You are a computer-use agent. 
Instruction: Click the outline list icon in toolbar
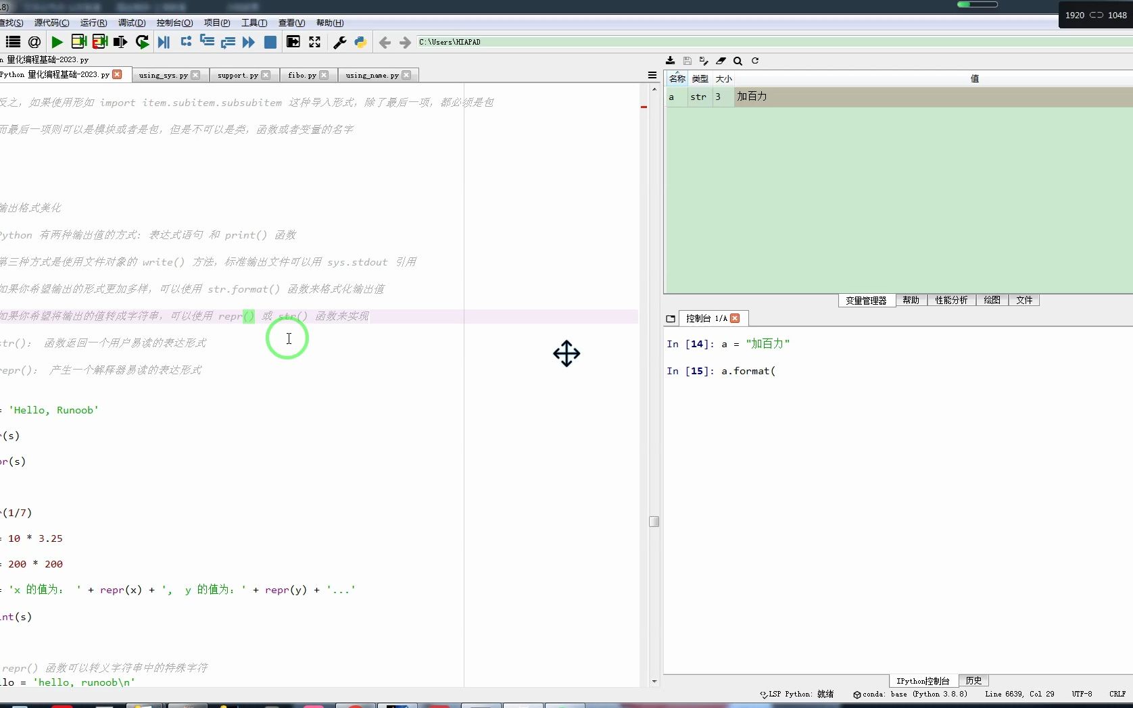click(13, 42)
